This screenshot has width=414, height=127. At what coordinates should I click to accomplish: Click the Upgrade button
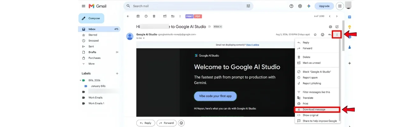324,6
